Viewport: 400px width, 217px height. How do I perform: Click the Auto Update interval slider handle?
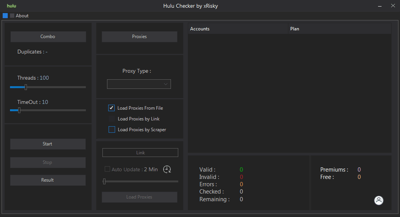(104, 181)
